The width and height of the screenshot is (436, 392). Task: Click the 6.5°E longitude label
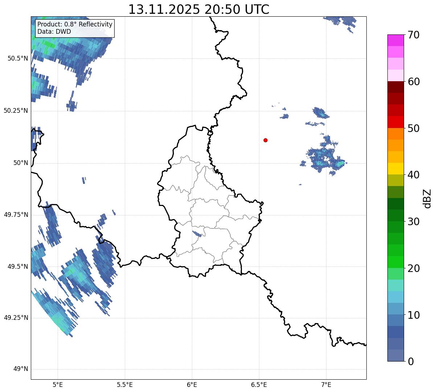pos(259,385)
